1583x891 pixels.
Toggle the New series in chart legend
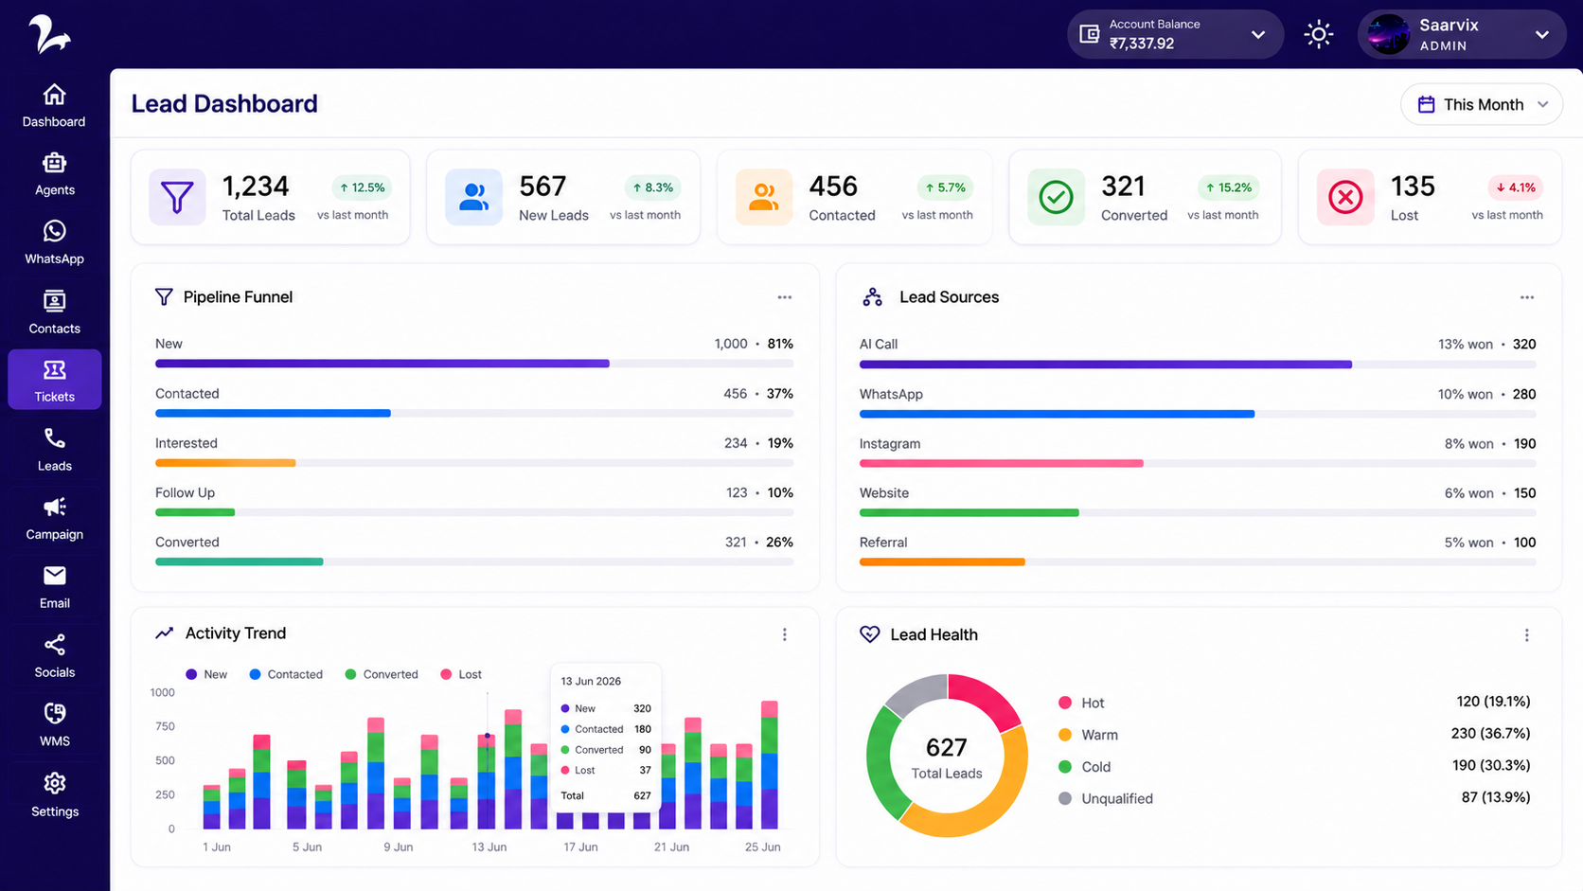coord(206,674)
